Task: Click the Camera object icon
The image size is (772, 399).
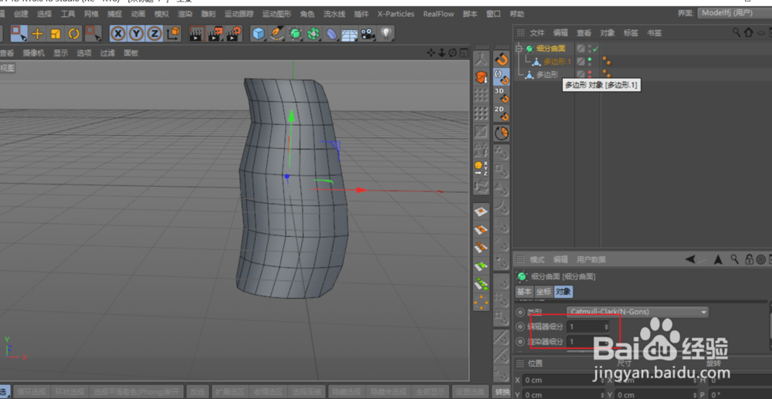Action: 367,33
